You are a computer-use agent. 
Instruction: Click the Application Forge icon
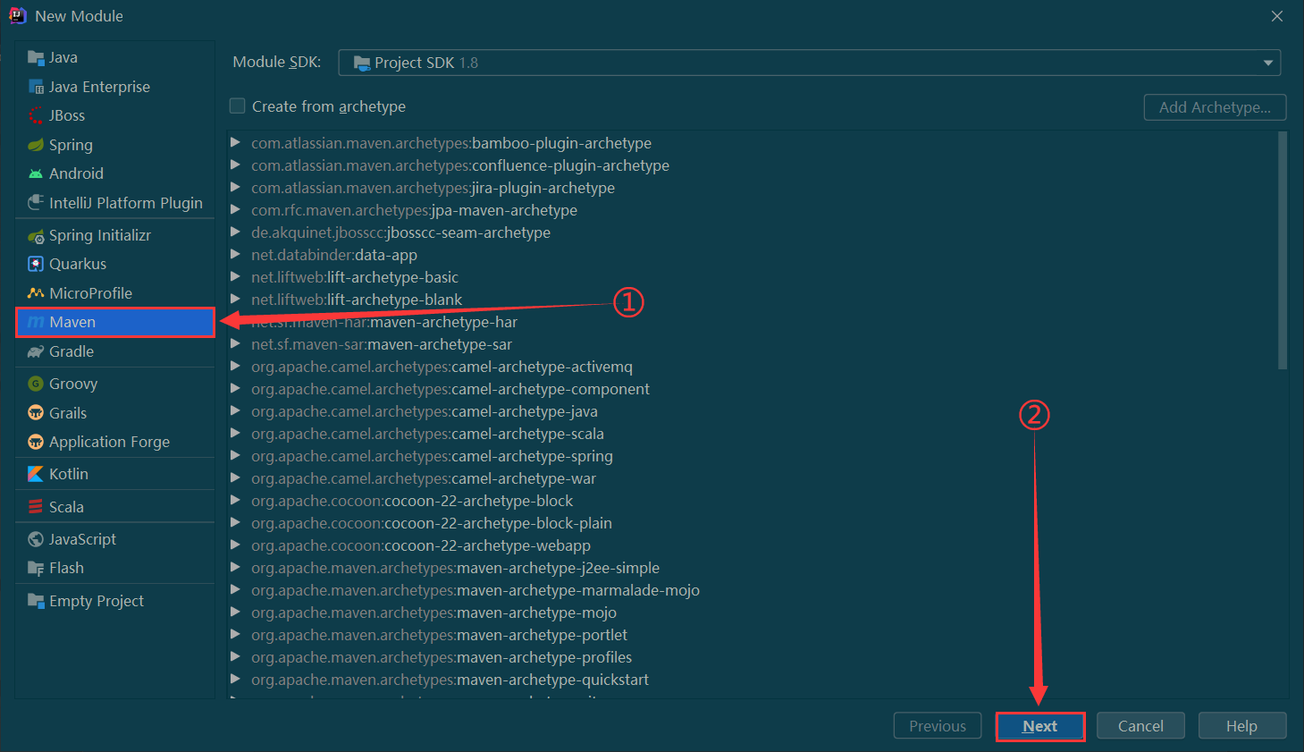coord(36,442)
